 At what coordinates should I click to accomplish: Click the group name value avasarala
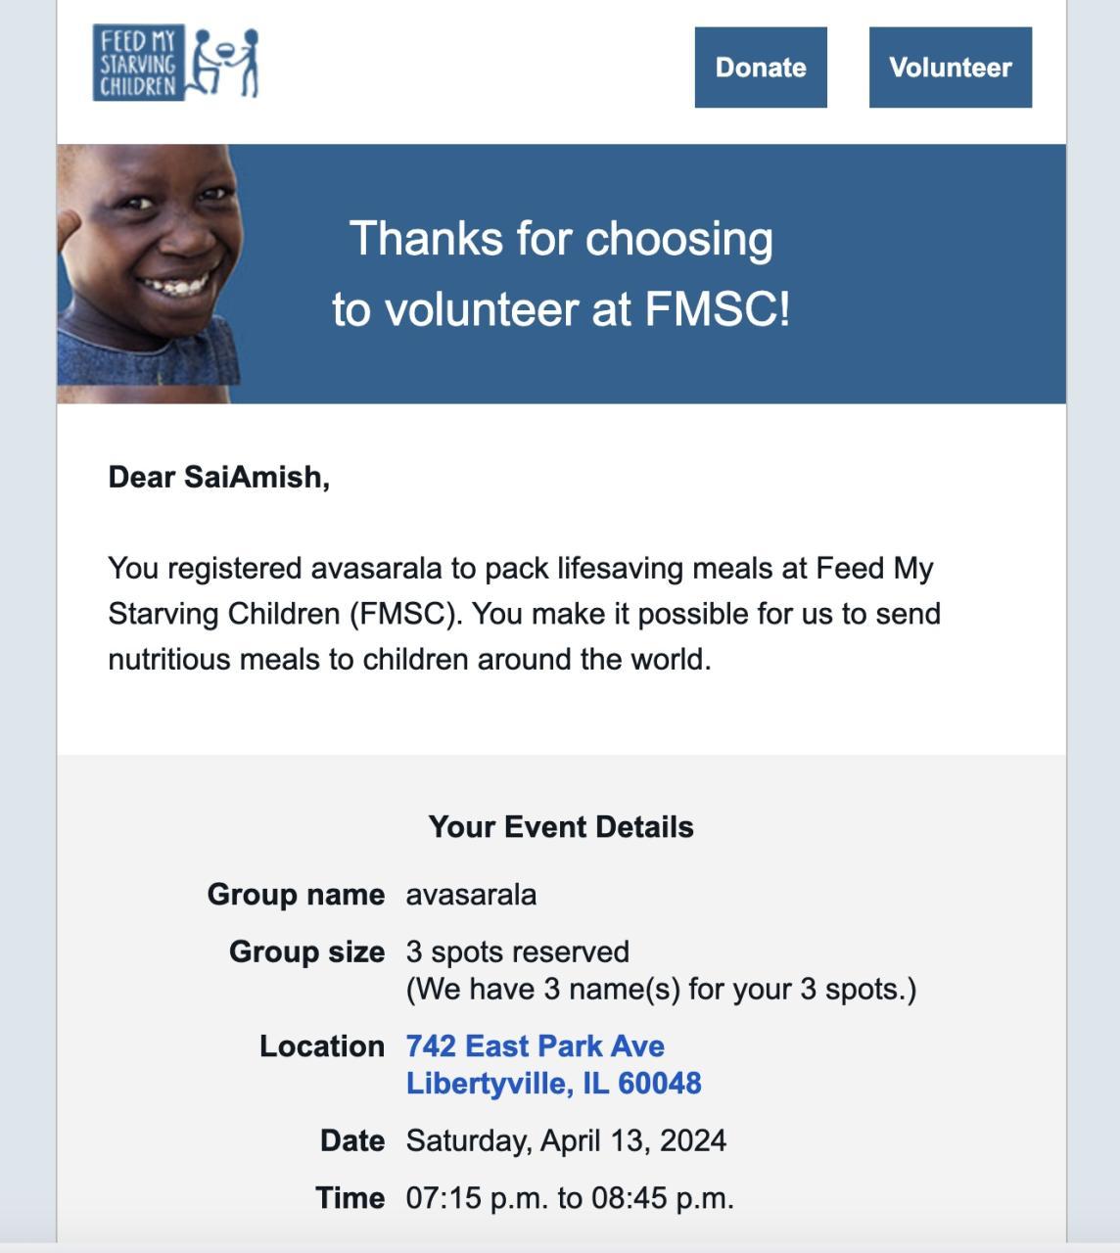pos(471,895)
